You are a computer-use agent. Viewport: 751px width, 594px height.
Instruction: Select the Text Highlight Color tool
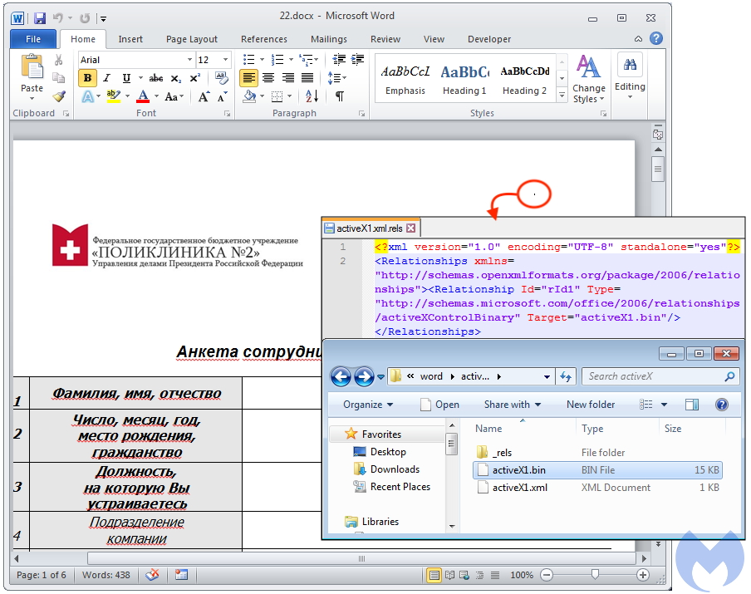pyautogui.click(x=115, y=96)
